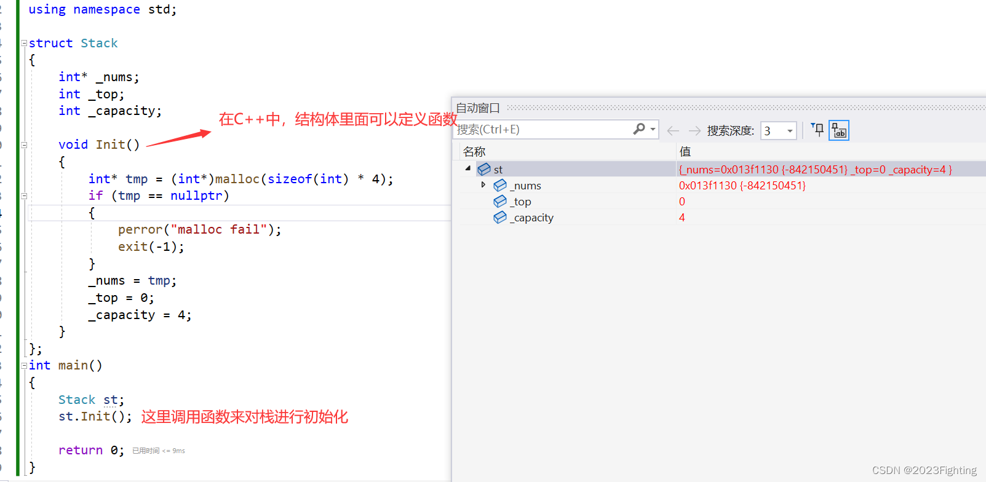Screen dimensions: 986x482
Task: Collapse the struct Stack code block
Action: coord(24,43)
